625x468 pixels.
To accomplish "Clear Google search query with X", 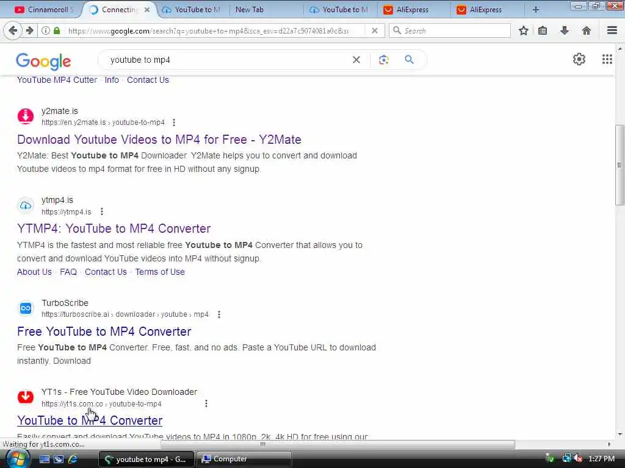I will coord(356,60).
